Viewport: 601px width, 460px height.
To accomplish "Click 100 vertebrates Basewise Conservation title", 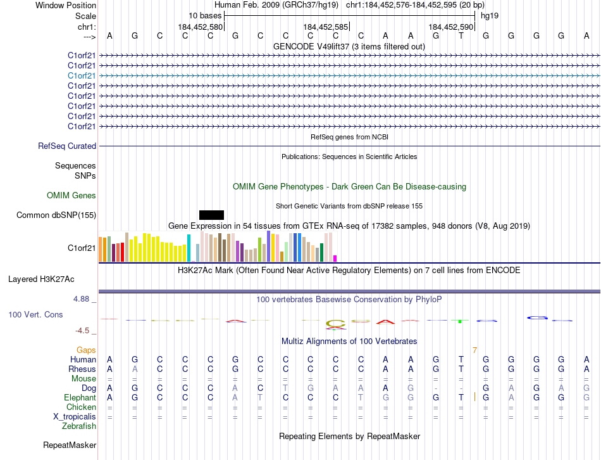I will [349, 300].
